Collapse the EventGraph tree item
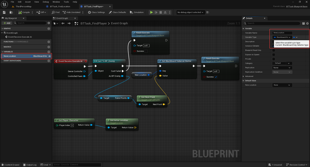310x167 pixels. [2, 33]
